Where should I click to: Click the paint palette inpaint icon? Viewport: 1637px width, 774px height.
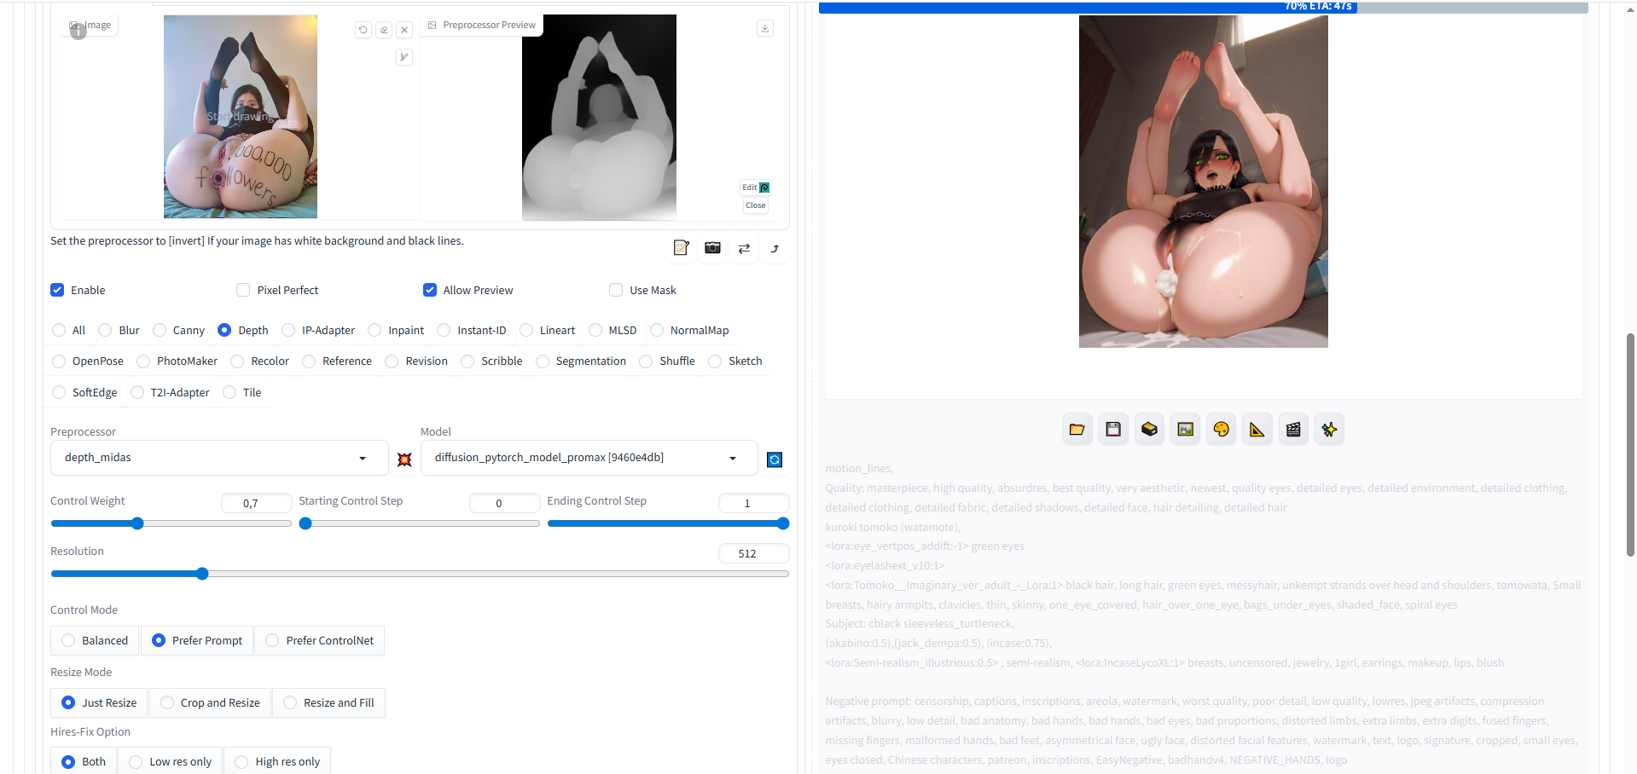1222,430
